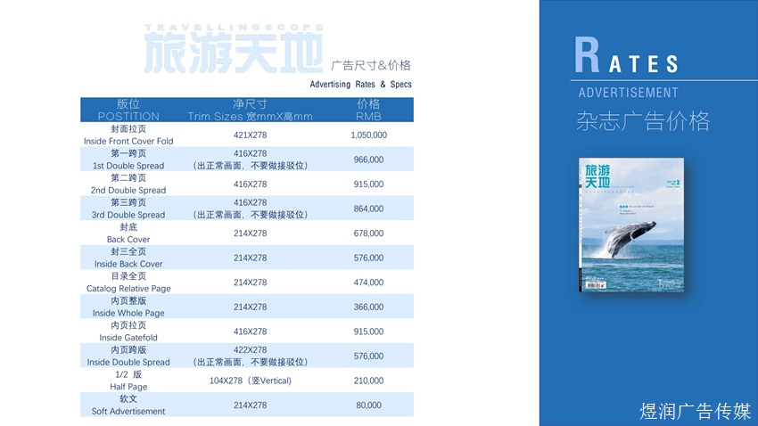Viewport: 758px width, 426px height.
Task: Select the 'Inside Back Cover' label
Action: click(x=128, y=264)
